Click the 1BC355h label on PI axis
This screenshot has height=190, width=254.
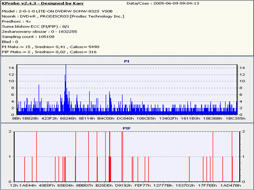234,118
